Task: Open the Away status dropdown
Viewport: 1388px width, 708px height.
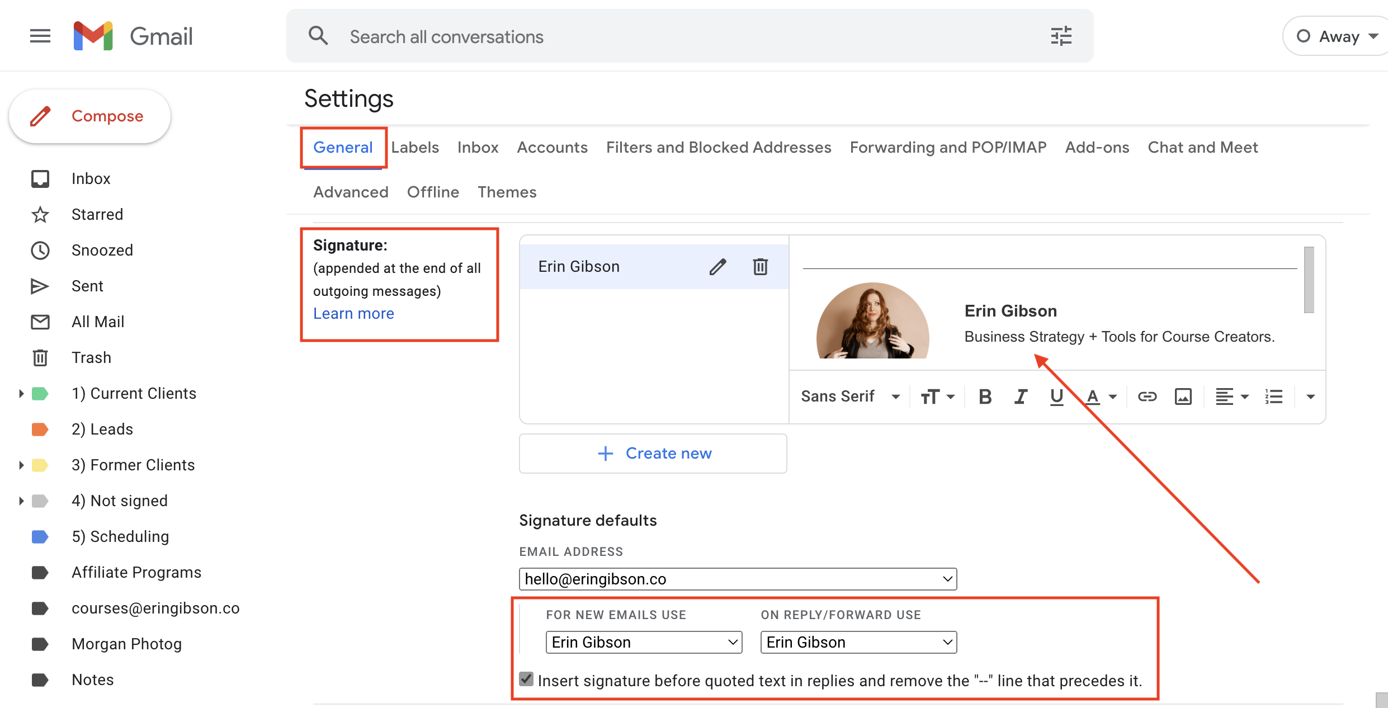Action: pyautogui.click(x=1337, y=36)
